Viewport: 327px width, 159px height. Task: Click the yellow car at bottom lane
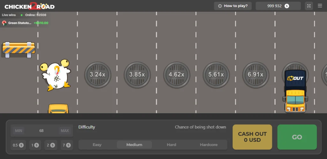click(58, 108)
